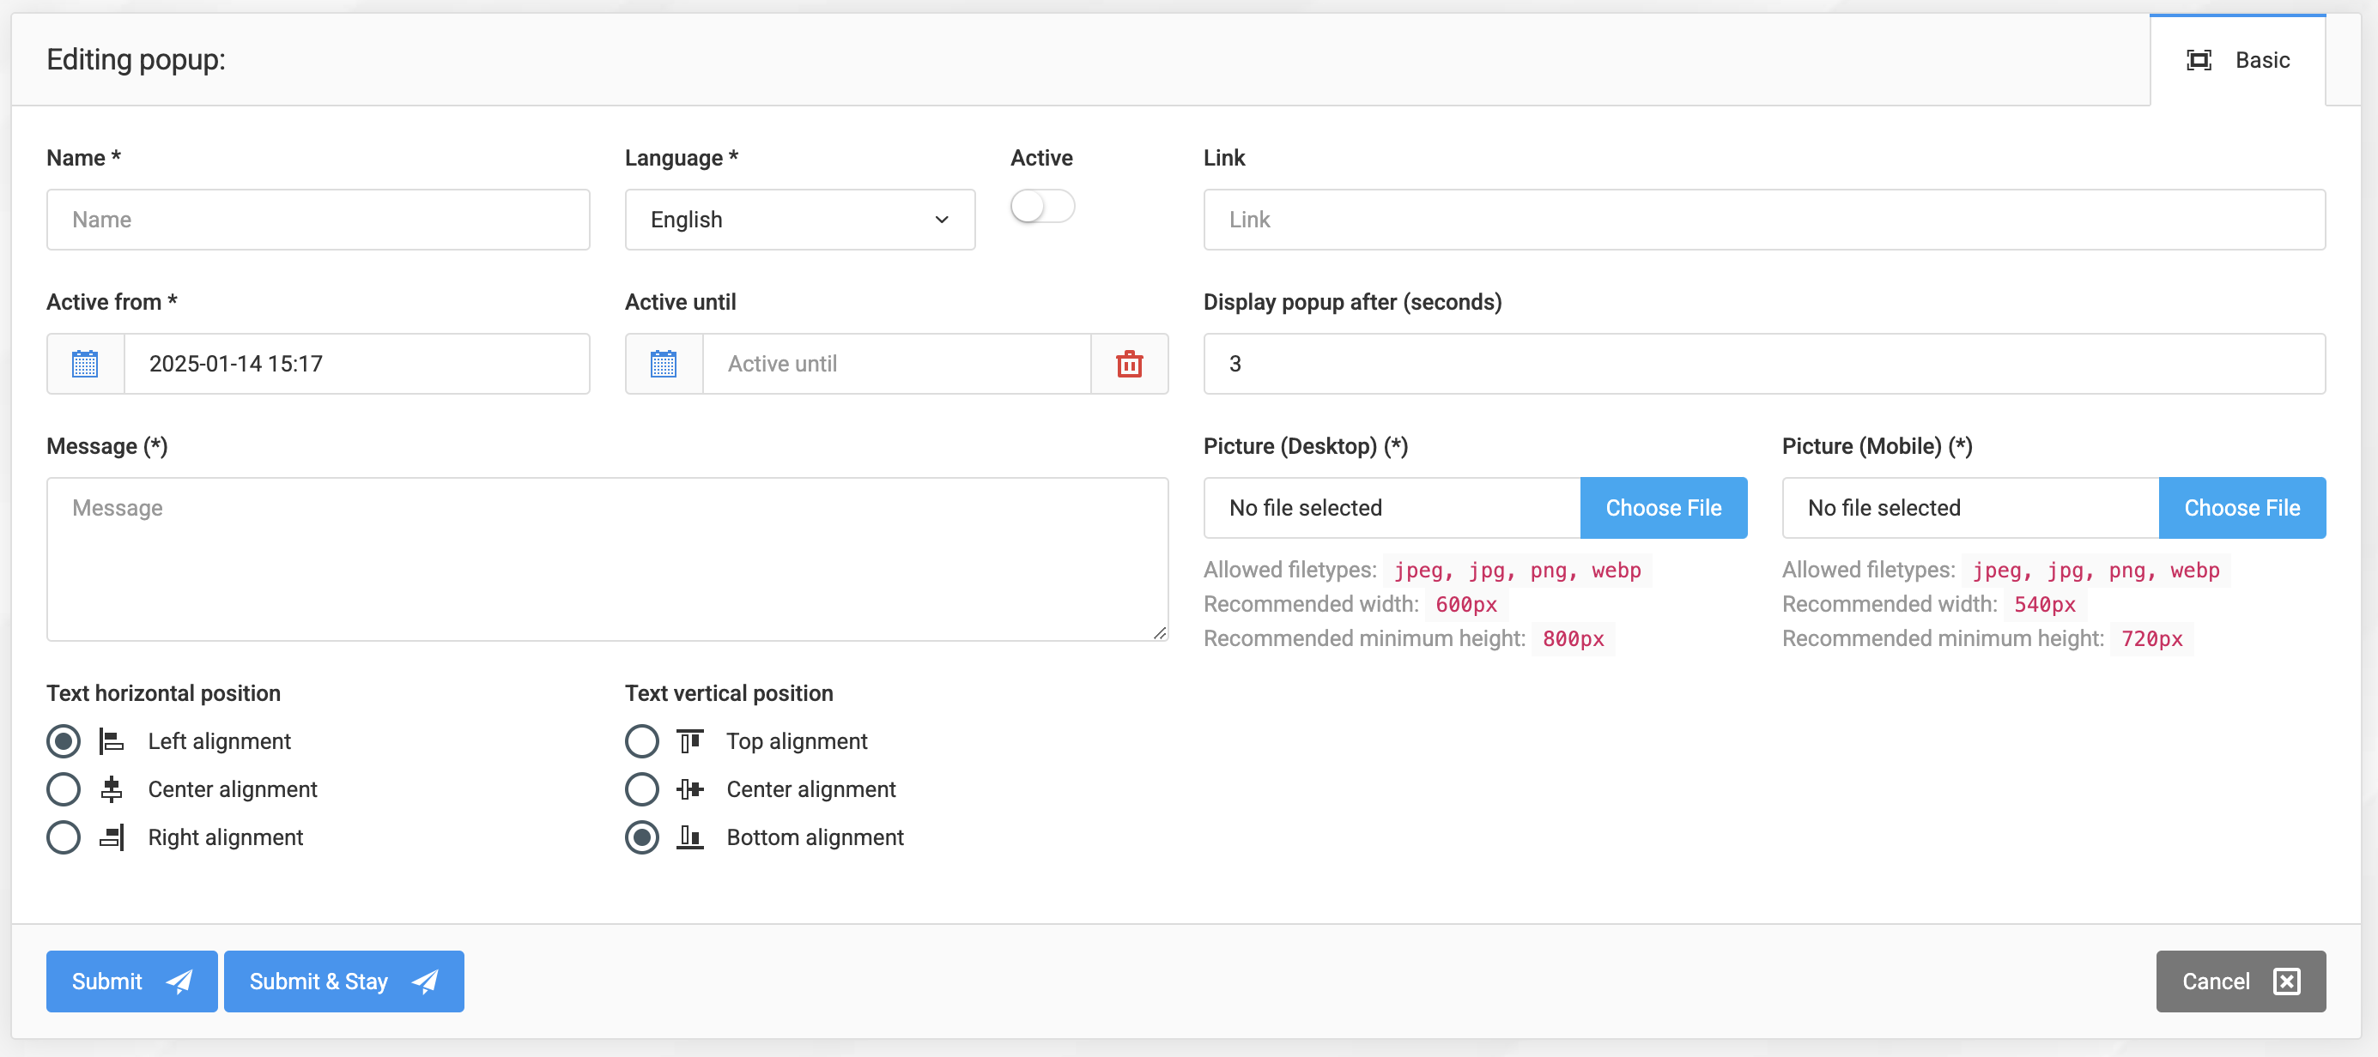Select the Right alignment radio button
The width and height of the screenshot is (2378, 1057).
(x=64, y=837)
